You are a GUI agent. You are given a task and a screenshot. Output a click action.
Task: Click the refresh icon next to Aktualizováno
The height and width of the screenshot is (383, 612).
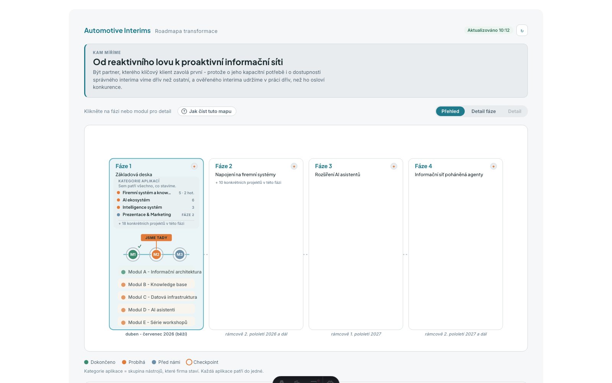522,30
